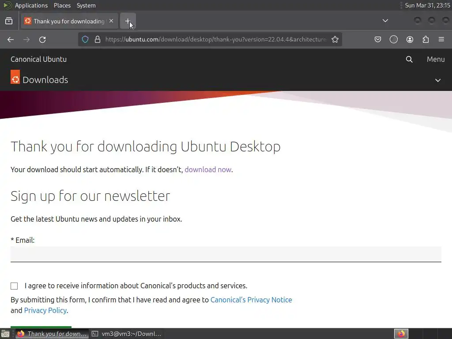Screen dimensions: 452x339
Task: Open the Firefox View recent tabs icon
Action: 9,21
